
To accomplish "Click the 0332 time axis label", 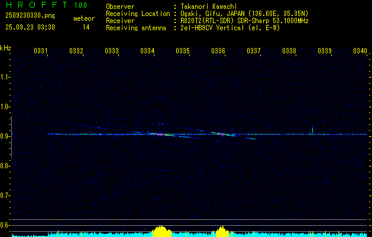I will 76,50.
